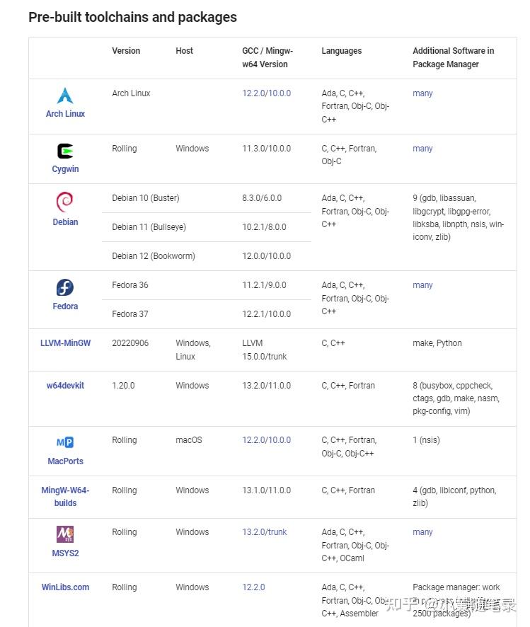The image size is (530, 627).
Task: Open the 'many' packages link for MSYS2
Action: (x=422, y=532)
